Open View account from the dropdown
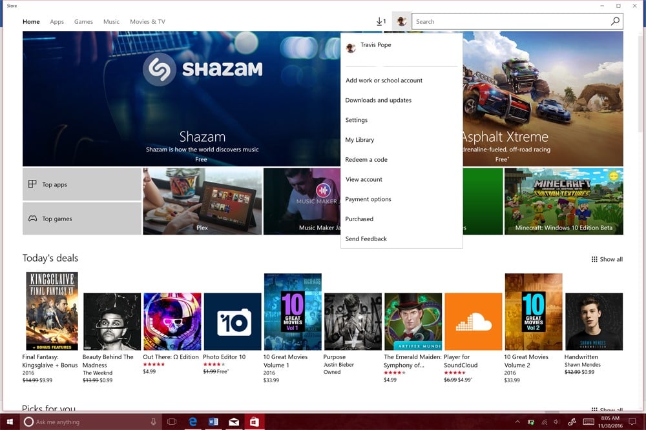Viewport: 646px width, 430px height. (x=363, y=179)
